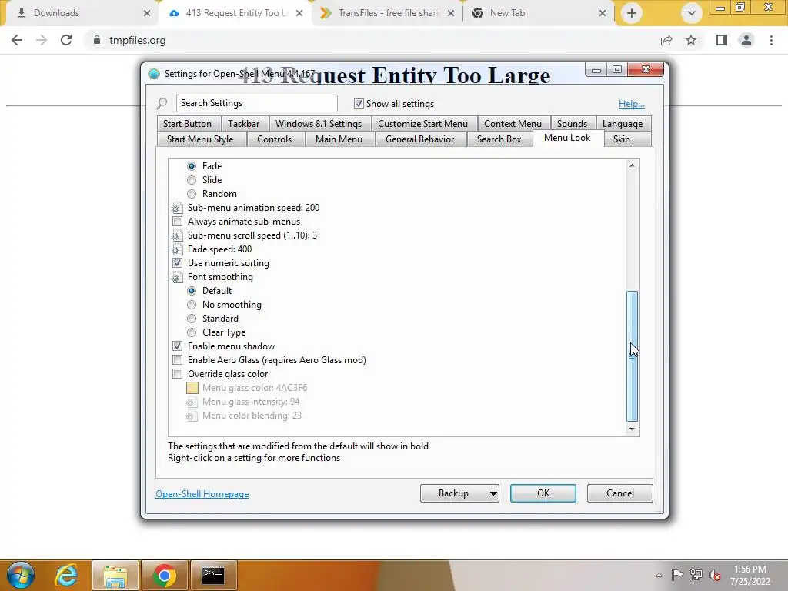Show hidden tray icons arrow

click(x=659, y=575)
